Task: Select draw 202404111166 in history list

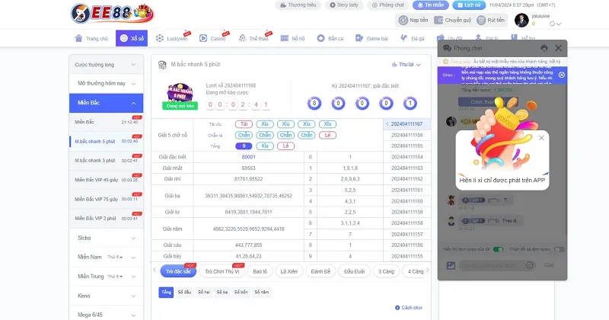Action: click(x=407, y=135)
